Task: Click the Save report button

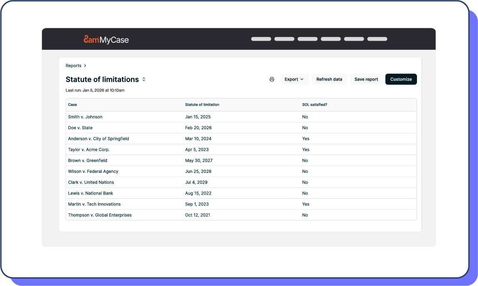Action: click(366, 79)
